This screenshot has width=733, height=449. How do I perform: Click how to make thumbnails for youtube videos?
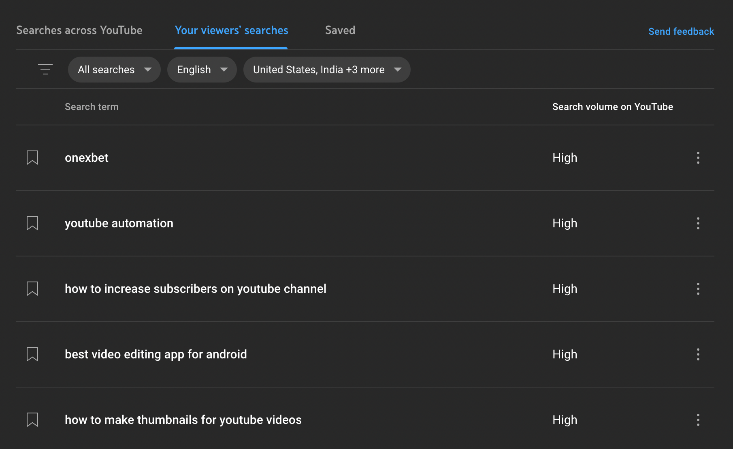pos(183,420)
